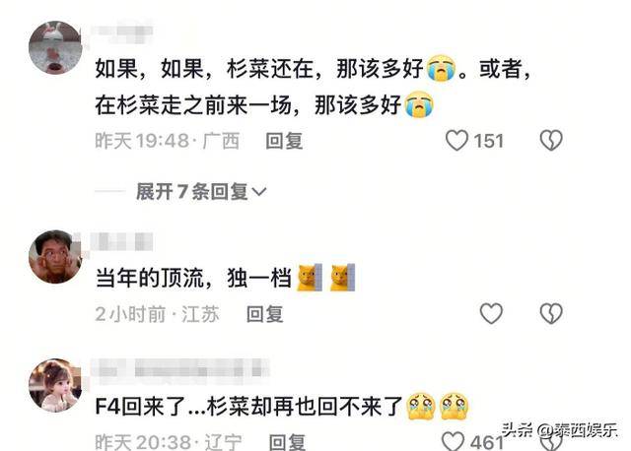This screenshot has width=631, height=451.
Task: Open the third commenter's blurred username
Action: [180, 368]
